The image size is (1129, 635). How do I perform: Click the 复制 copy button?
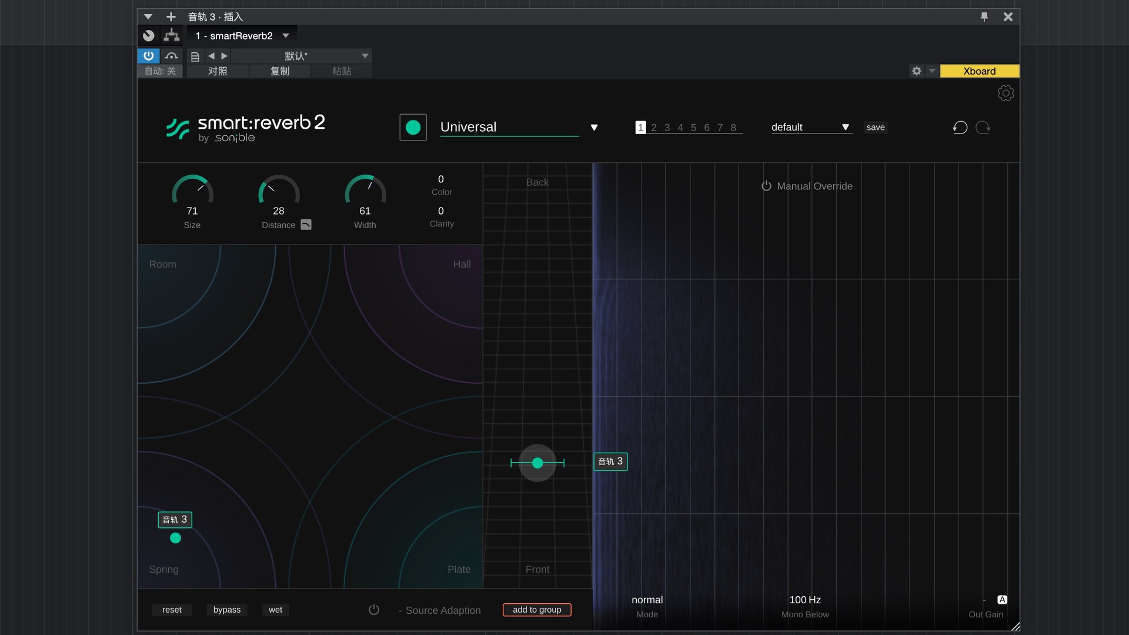tap(280, 71)
